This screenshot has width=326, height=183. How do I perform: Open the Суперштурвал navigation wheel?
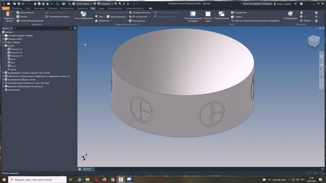pos(291,14)
